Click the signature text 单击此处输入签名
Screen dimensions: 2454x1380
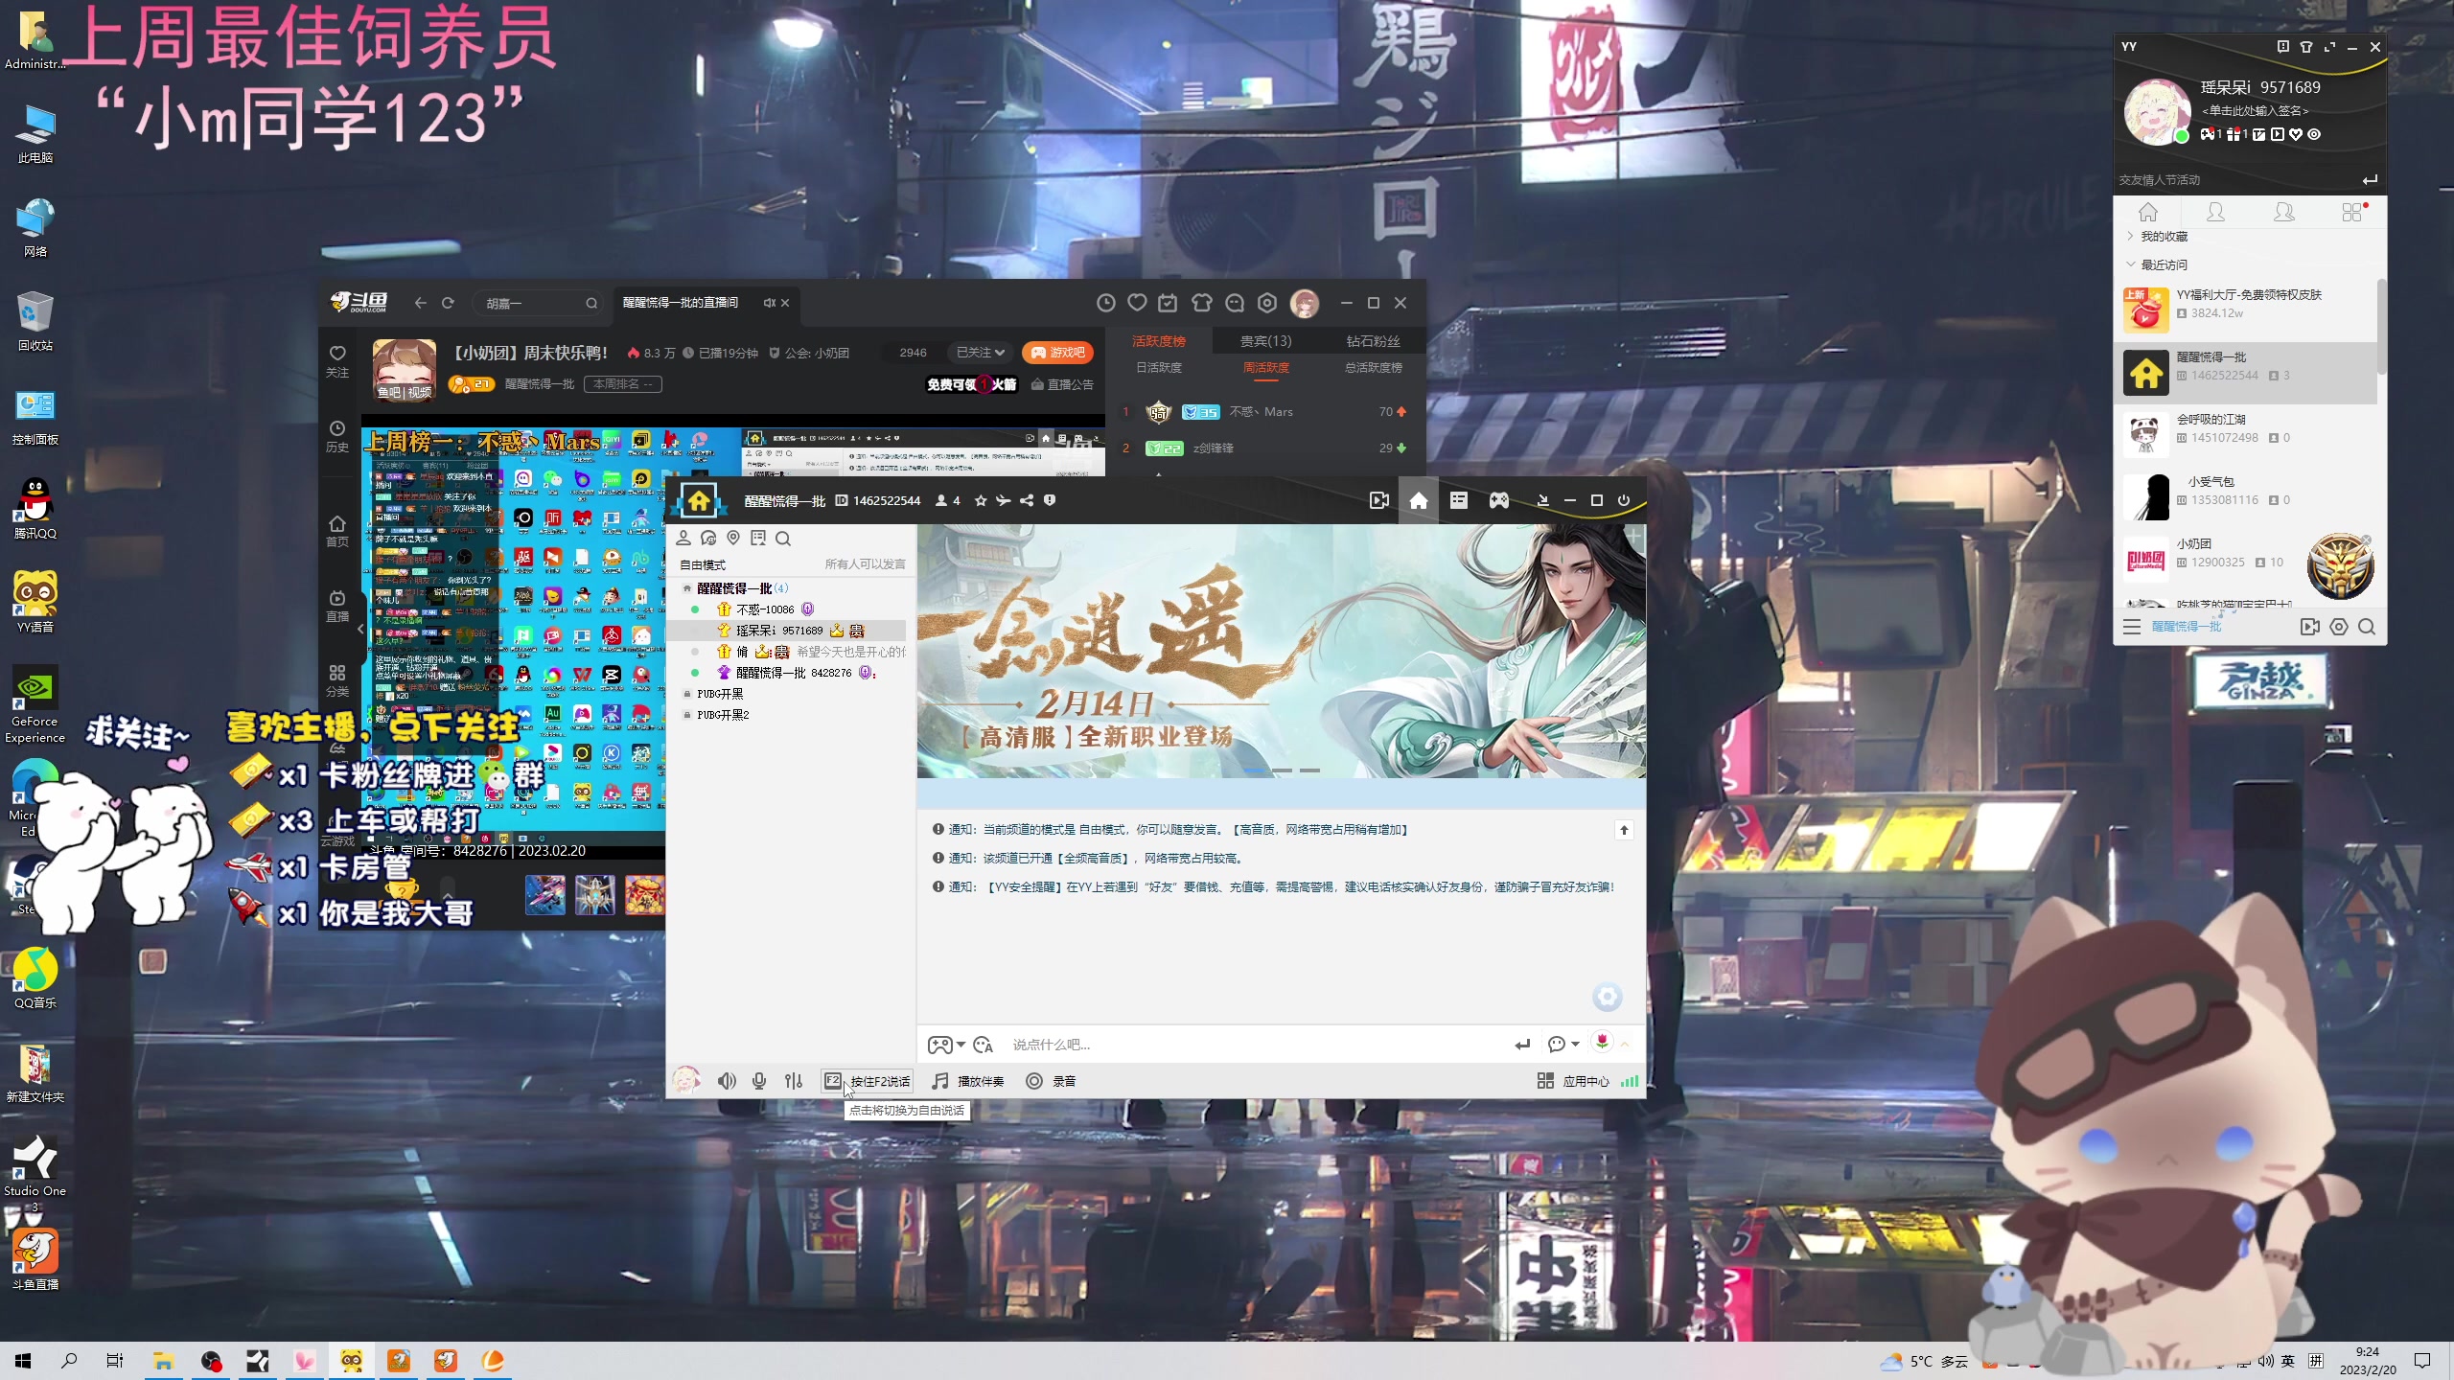(2255, 111)
